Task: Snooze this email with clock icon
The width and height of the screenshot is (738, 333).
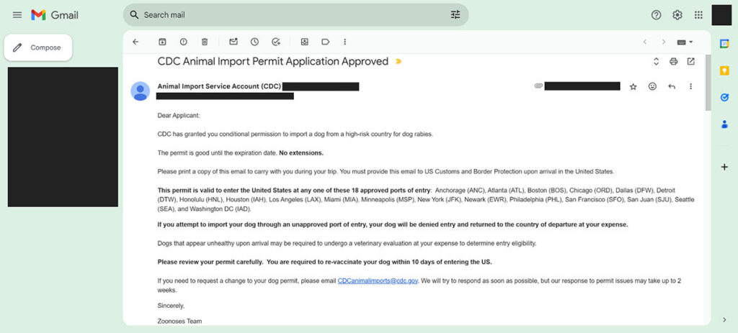Action: (x=254, y=42)
